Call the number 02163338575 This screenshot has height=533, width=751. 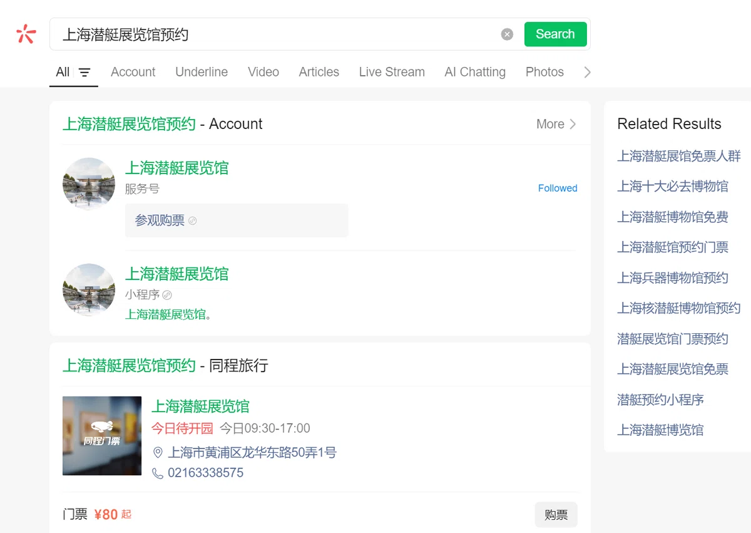(205, 473)
